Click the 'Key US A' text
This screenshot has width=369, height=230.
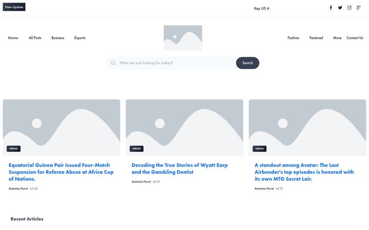[x=261, y=9]
